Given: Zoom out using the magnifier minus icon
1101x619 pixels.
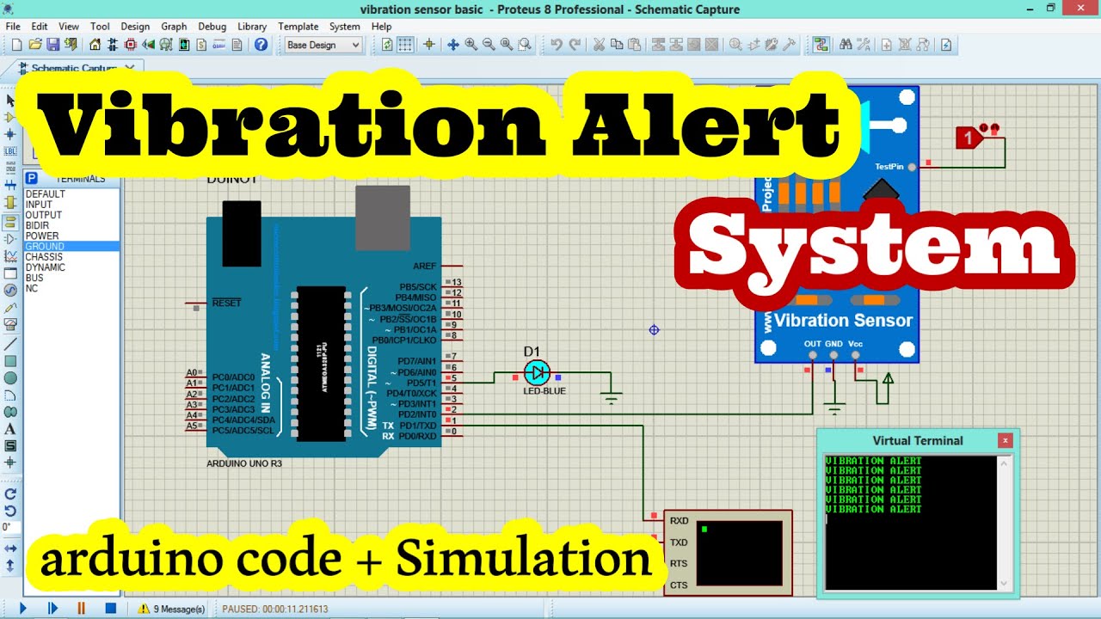Looking at the screenshot, I should pos(489,45).
